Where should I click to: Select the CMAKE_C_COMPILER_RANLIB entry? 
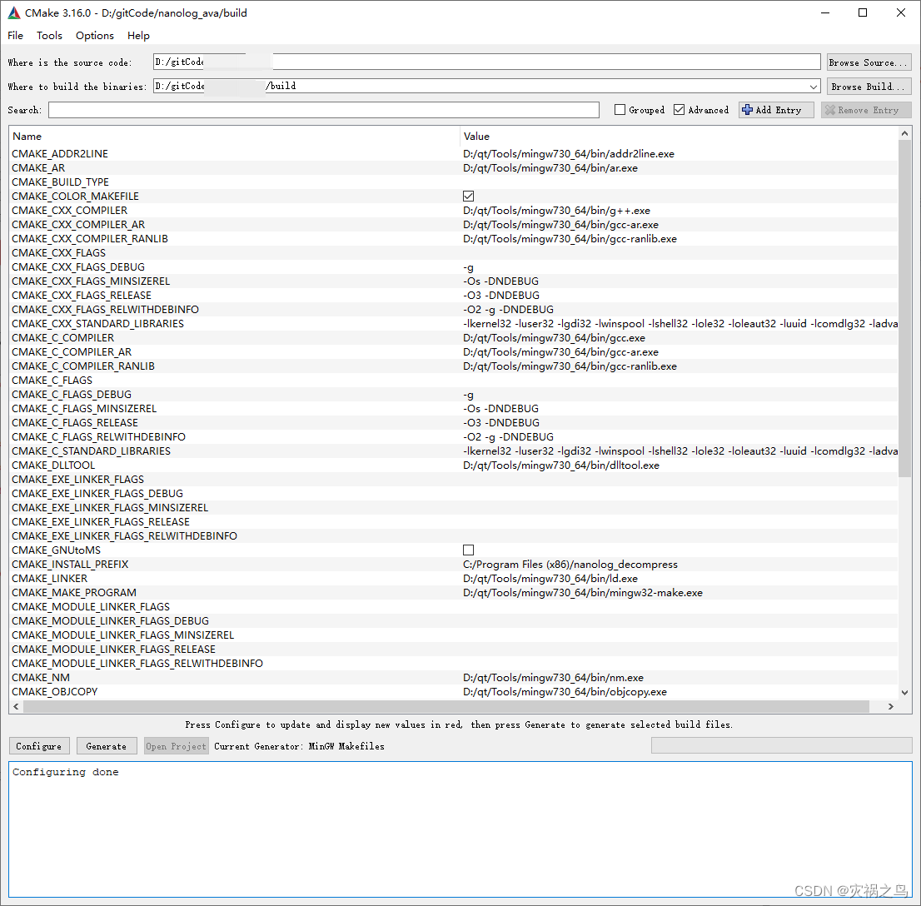point(82,366)
